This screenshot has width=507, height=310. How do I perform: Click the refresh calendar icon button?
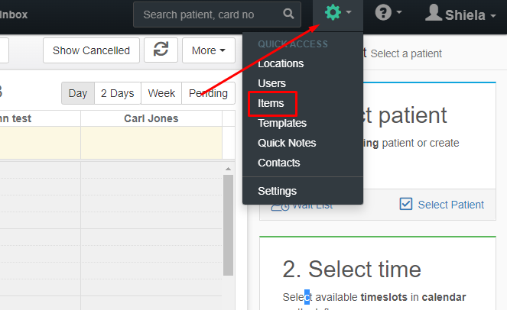pyautogui.click(x=161, y=50)
